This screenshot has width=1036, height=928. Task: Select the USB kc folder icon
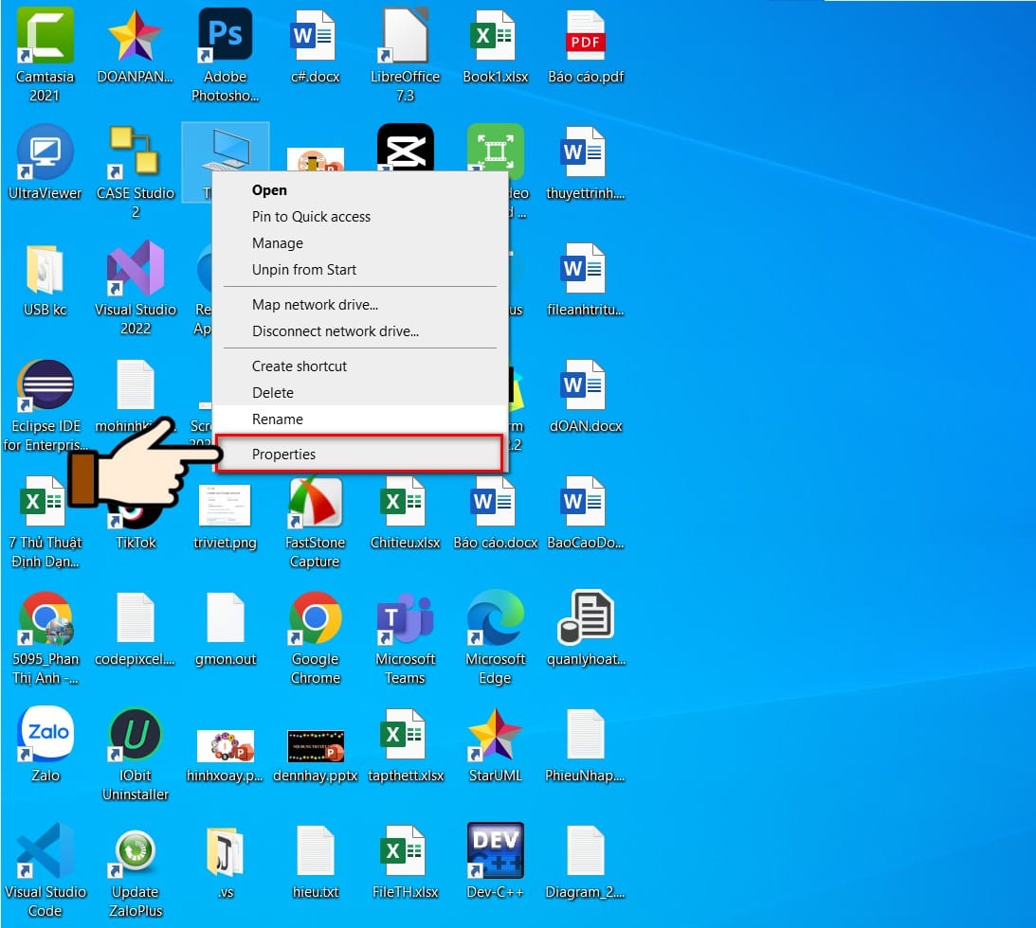45,269
